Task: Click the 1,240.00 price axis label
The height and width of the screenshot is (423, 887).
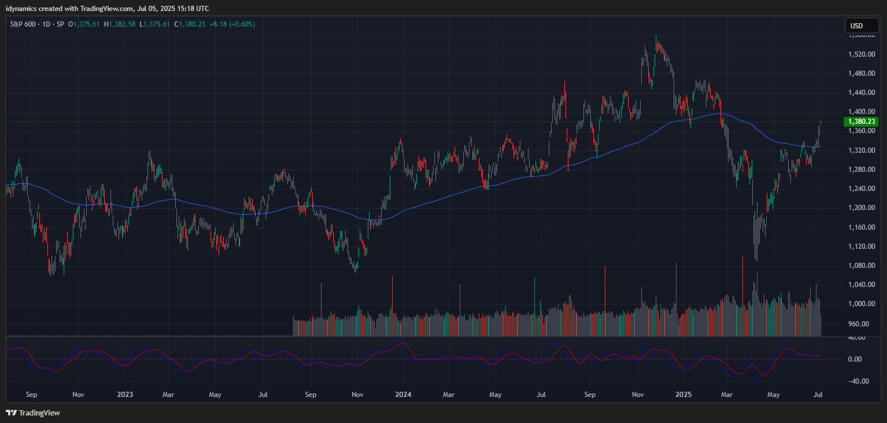Action: click(x=862, y=189)
